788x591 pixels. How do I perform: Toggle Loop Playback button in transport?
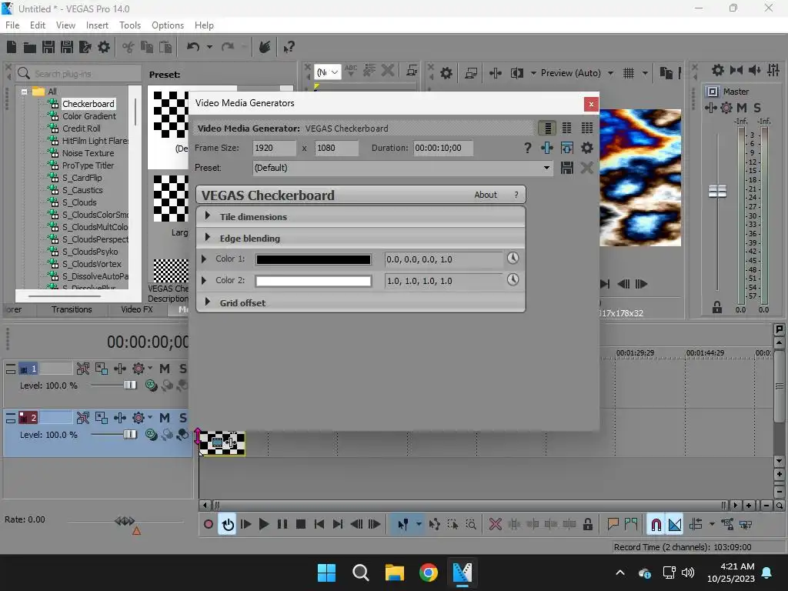[x=228, y=524]
